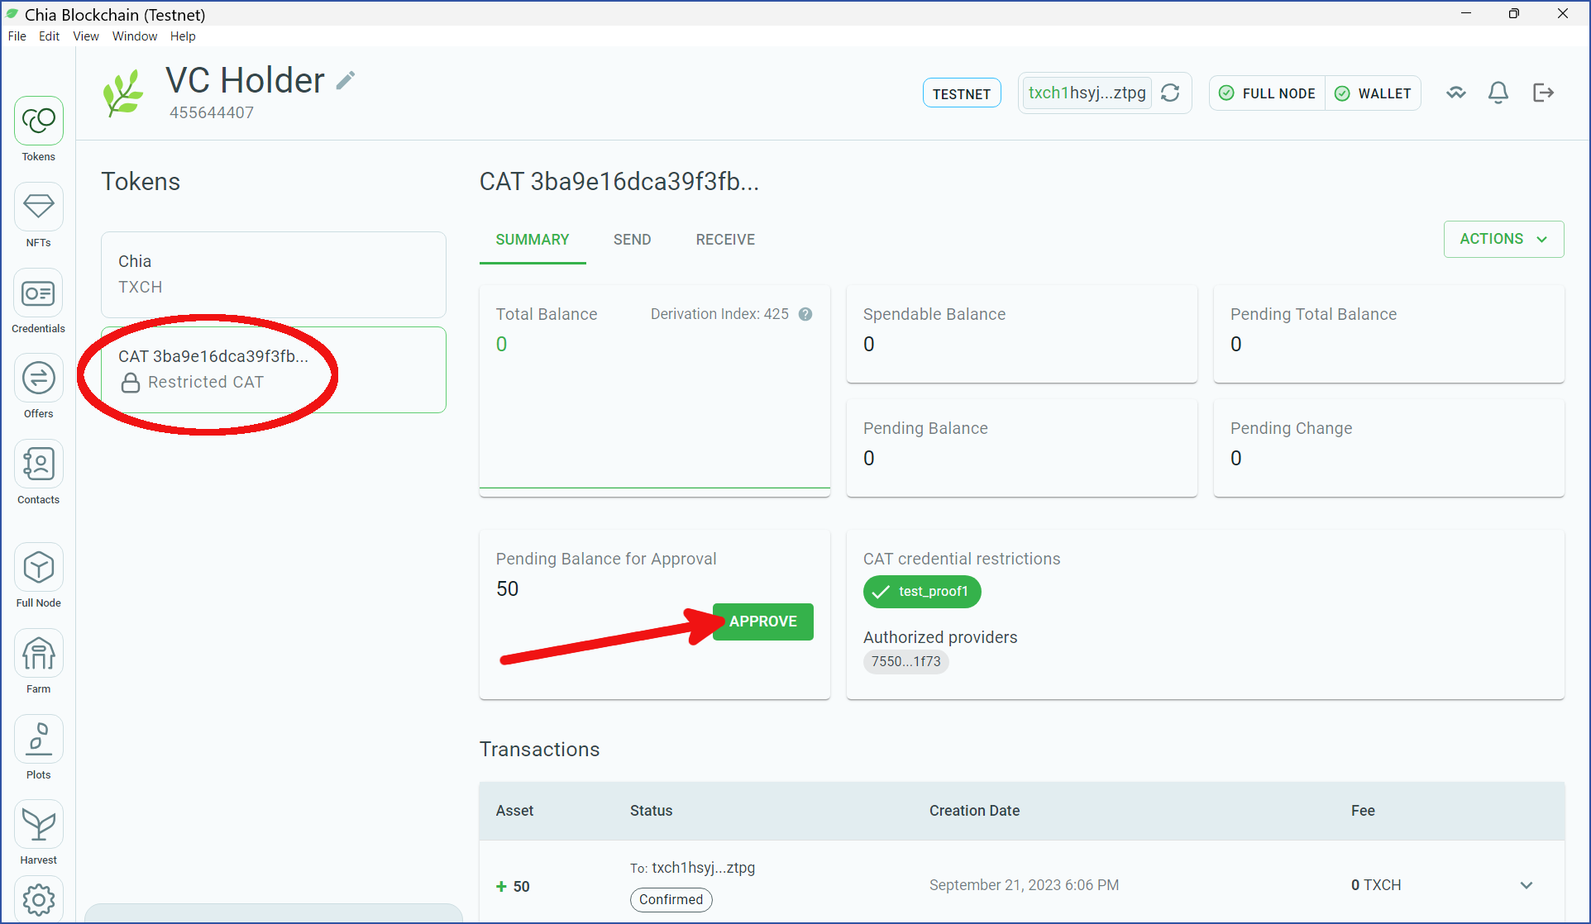The image size is (1591, 924).
Task: Click the Asset column header
Action: coord(515,811)
